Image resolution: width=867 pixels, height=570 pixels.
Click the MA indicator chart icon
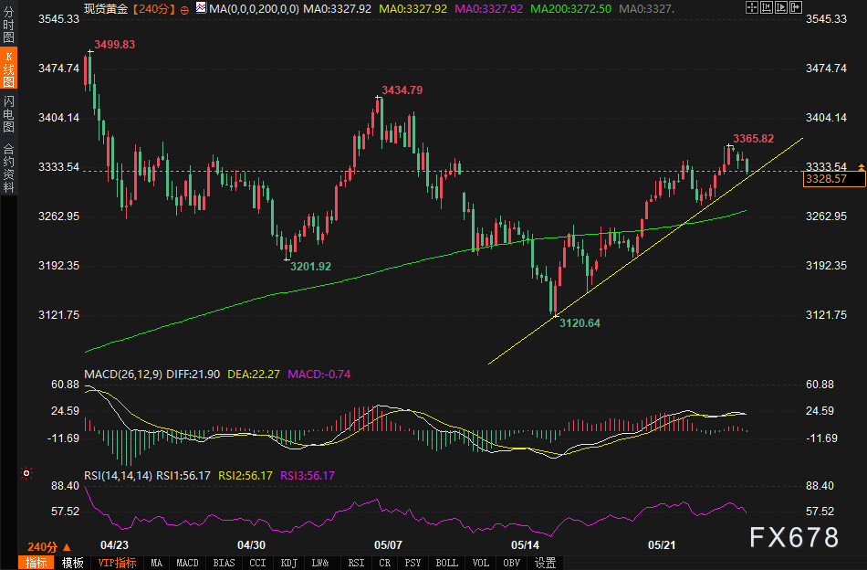click(199, 8)
